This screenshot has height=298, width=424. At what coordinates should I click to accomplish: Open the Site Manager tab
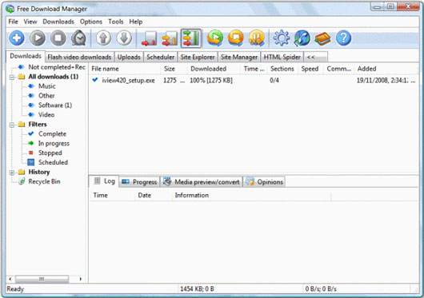(x=239, y=57)
